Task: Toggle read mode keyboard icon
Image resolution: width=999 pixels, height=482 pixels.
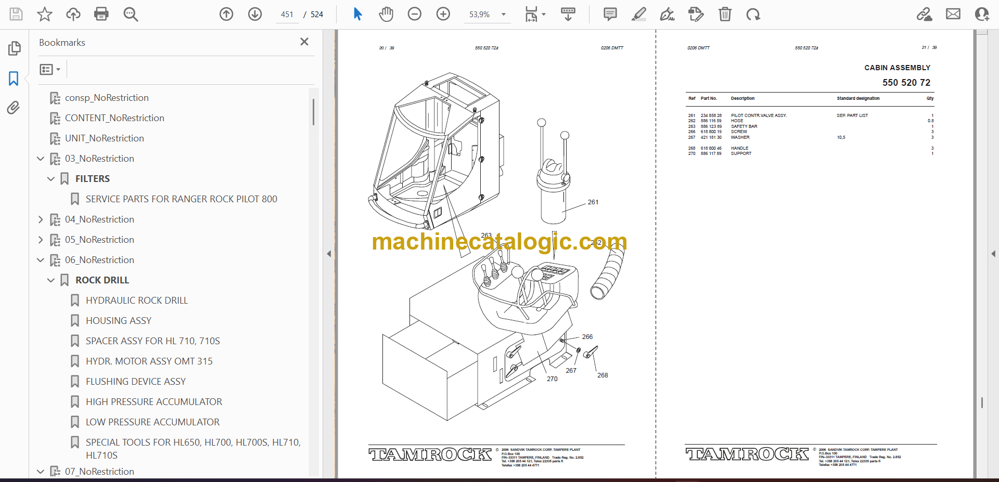Action: point(568,14)
